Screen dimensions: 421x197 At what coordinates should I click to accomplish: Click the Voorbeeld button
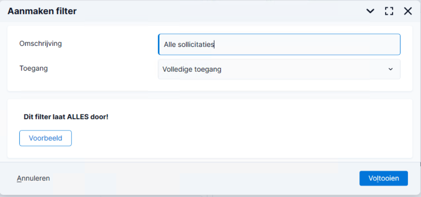46,138
